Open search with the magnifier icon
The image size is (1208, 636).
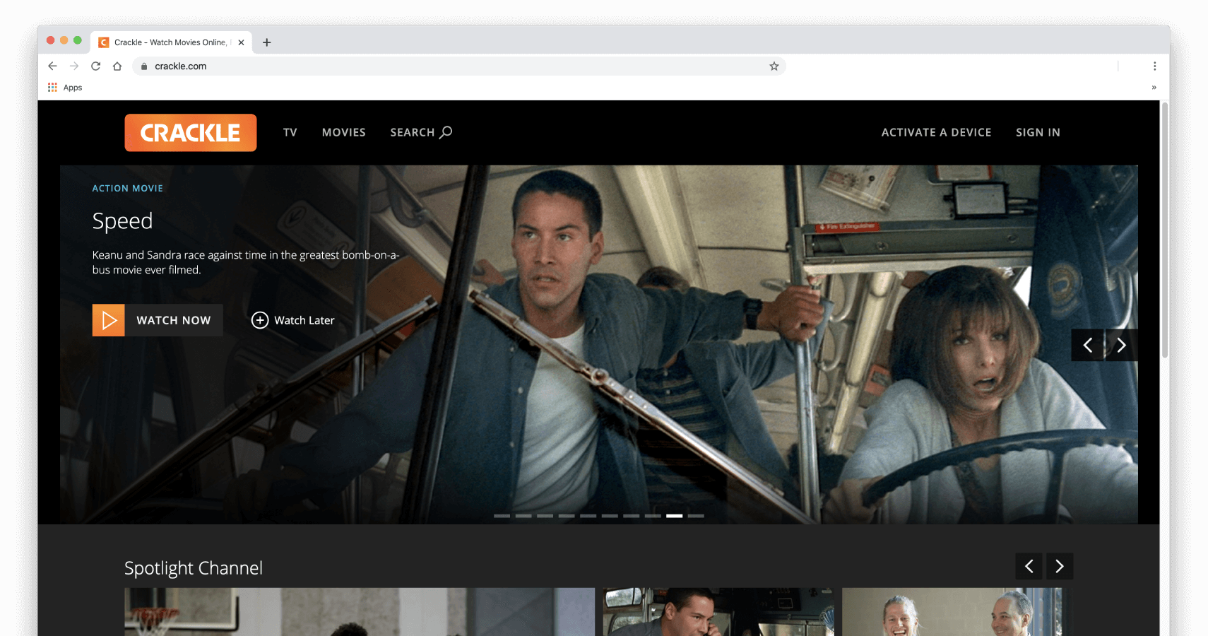[446, 132]
